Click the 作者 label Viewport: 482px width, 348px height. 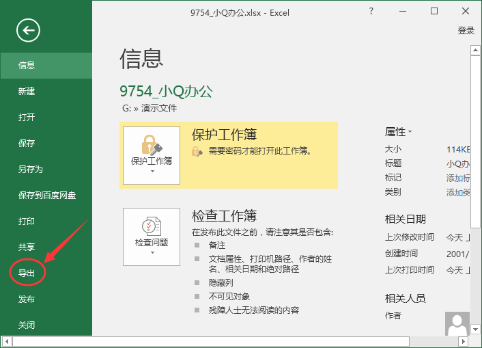[393, 315]
